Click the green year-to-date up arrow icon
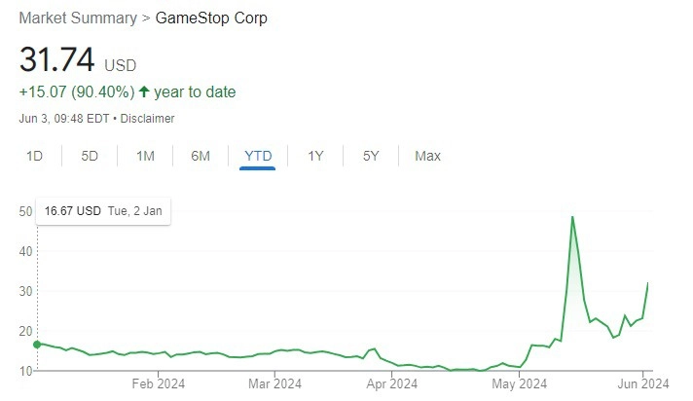693x401 pixels. [144, 91]
